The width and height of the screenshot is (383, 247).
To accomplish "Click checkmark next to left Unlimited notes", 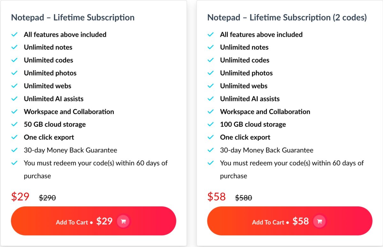I will click(x=14, y=47).
